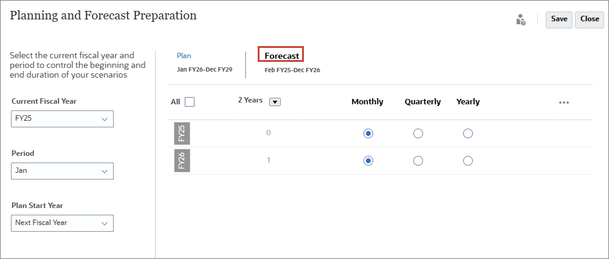The image size is (609, 259).
Task: Open the 2 Years dropdown arrow
Action: click(275, 102)
